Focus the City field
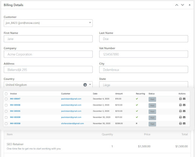The width and height of the screenshot is (195, 157). [144, 70]
